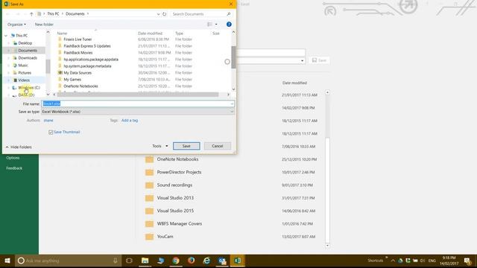Select the FlashBack Movies folder row

(78, 53)
